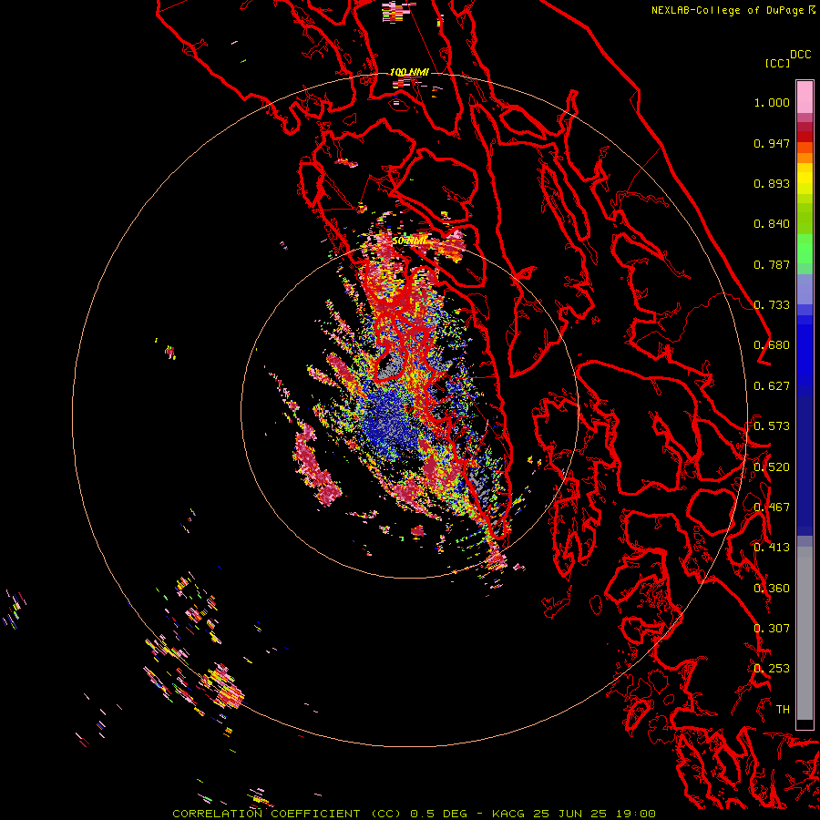Click the 0.787 color scale label
This screenshot has height=820, width=820.
[772, 264]
